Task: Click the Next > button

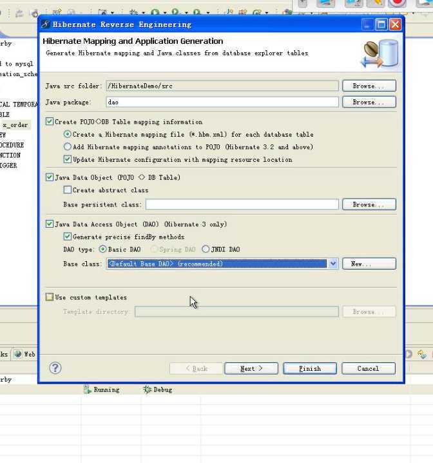Action: (251, 368)
